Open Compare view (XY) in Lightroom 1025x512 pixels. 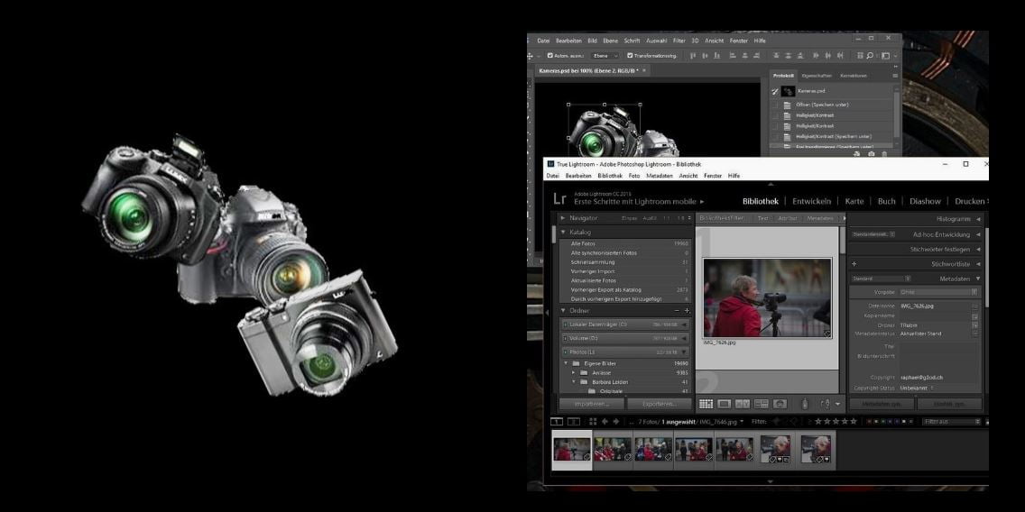click(x=743, y=404)
